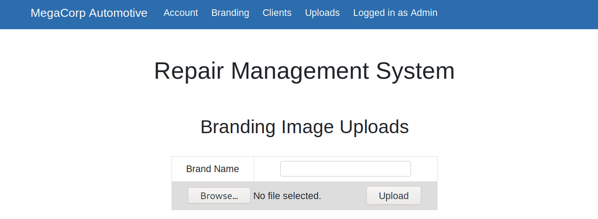Click the word 'Management' in the page title
Image resolution: width=598 pixels, height=219 pixels.
[x=300, y=71]
